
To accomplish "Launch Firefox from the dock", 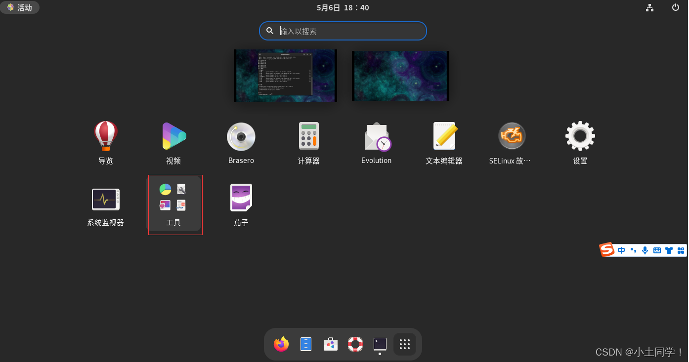I will point(281,344).
